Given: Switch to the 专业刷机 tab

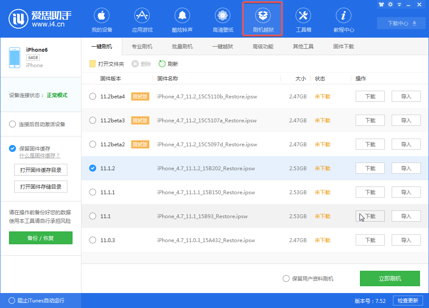Looking at the screenshot, I should 142,46.
